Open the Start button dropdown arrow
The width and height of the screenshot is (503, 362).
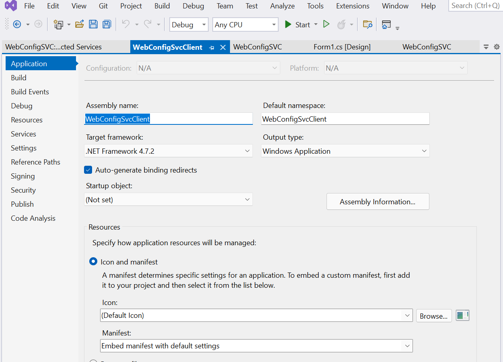[316, 24]
